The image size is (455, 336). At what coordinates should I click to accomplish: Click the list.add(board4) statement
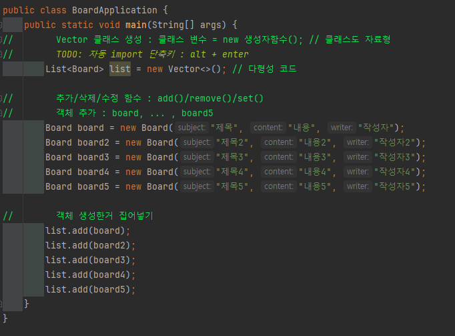(90, 275)
